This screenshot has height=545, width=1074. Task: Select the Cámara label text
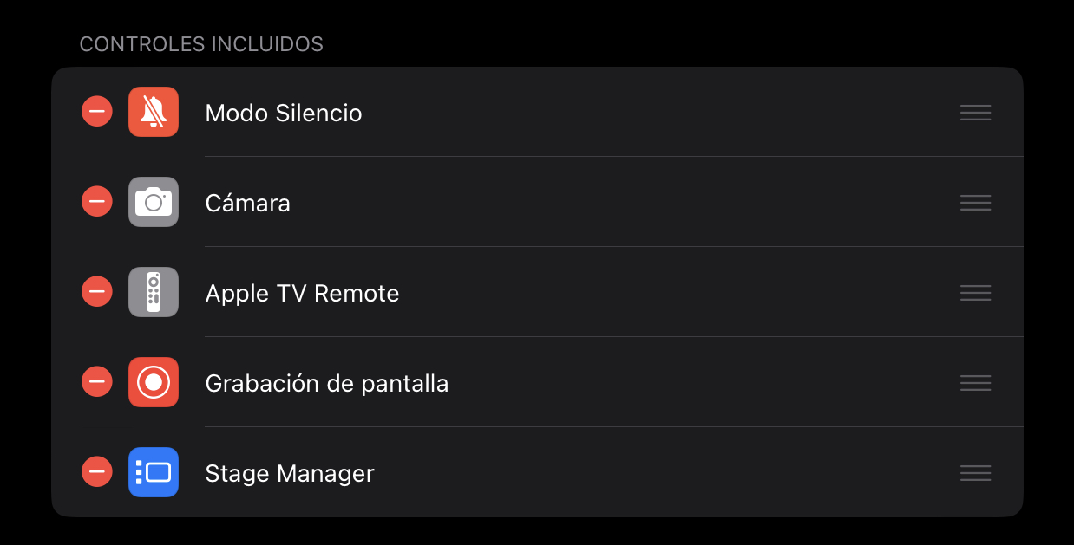[247, 204]
